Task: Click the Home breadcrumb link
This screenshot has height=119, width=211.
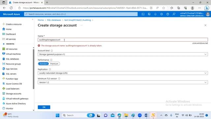Action: click(x=41, y=20)
